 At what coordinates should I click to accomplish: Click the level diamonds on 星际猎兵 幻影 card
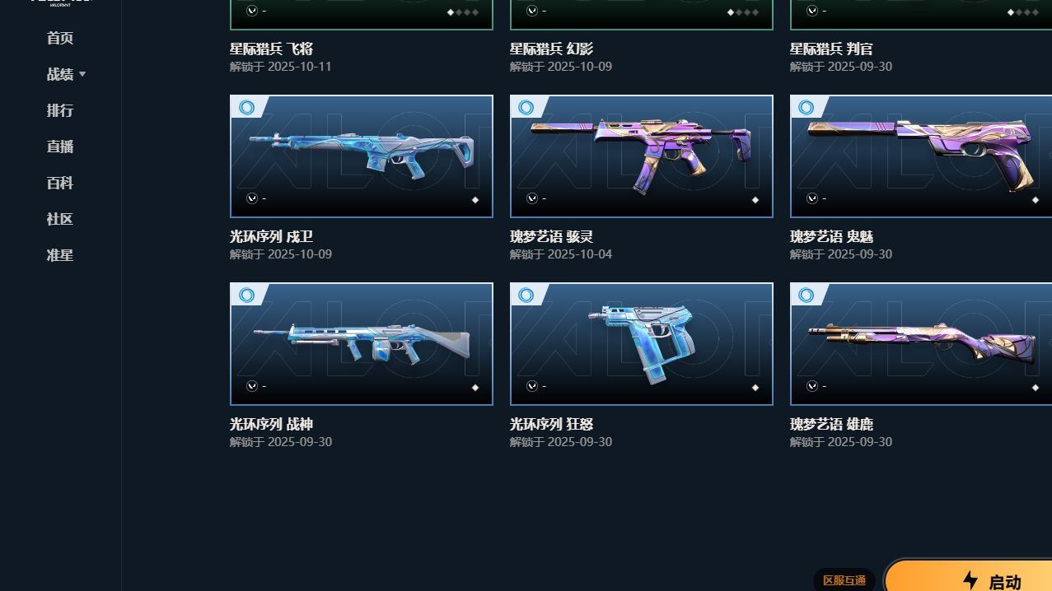(744, 12)
